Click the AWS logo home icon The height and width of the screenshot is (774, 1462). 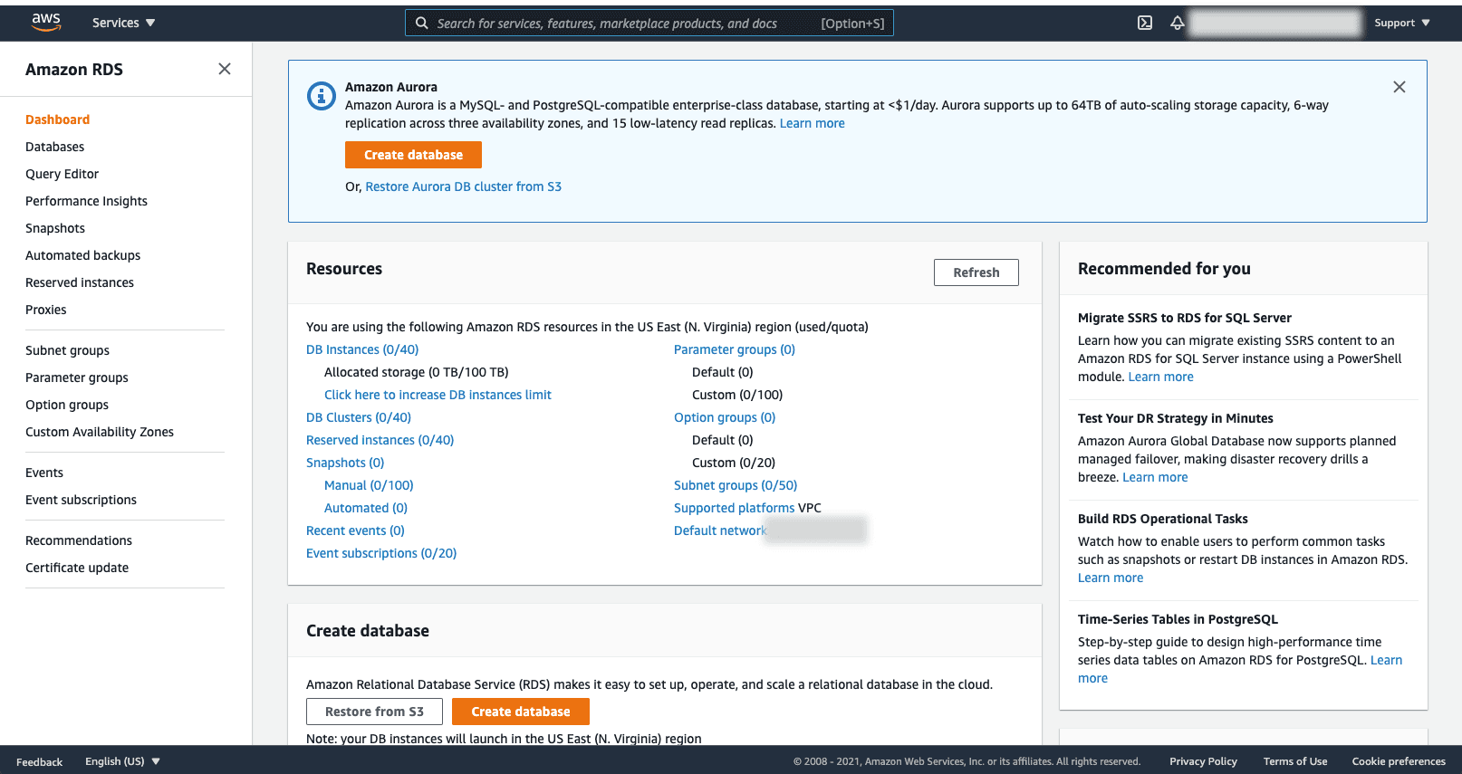pos(45,23)
